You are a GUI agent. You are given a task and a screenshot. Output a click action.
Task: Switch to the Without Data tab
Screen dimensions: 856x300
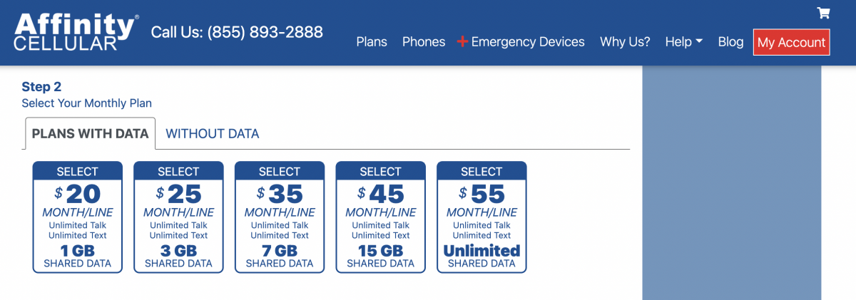pyautogui.click(x=213, y=134)
